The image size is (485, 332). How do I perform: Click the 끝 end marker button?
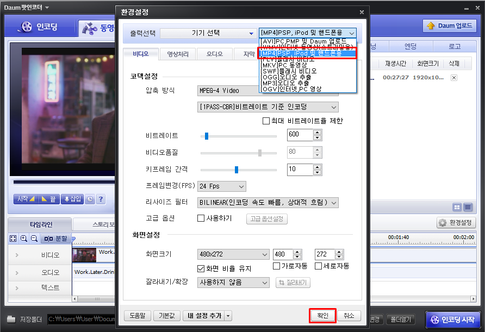[49, 199]
